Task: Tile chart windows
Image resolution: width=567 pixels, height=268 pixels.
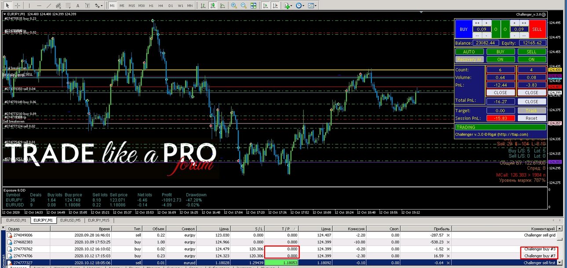Action: point(254,6)
